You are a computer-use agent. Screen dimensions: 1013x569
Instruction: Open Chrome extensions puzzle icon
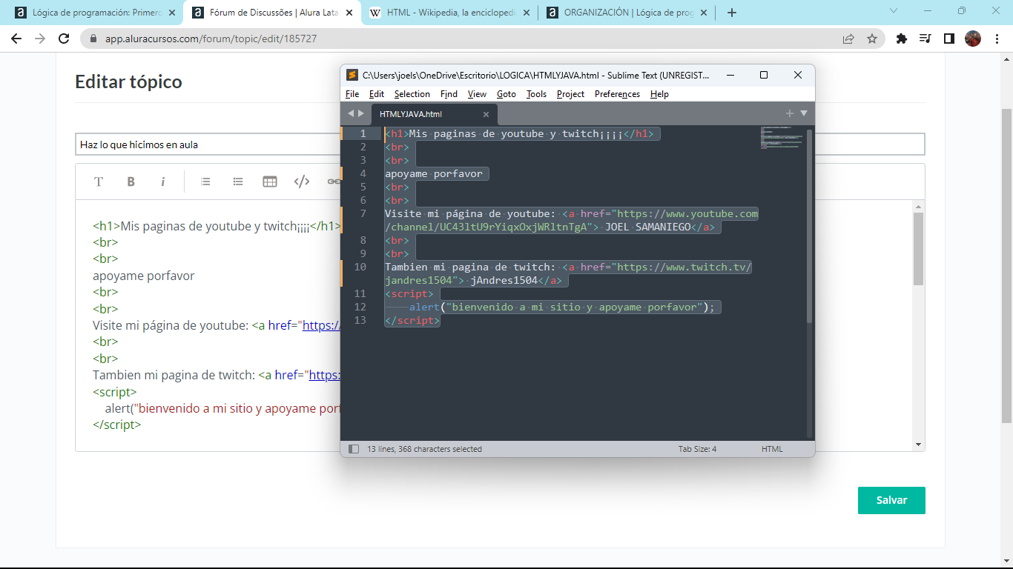click(902, 39)
